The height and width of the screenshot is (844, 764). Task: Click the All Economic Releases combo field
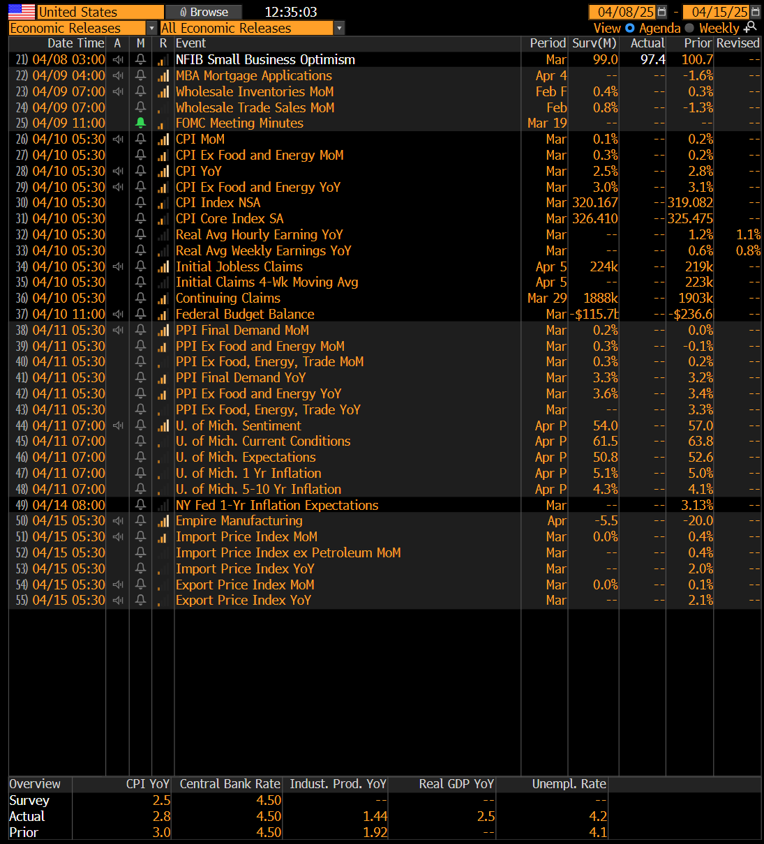[x=247, y=28]
